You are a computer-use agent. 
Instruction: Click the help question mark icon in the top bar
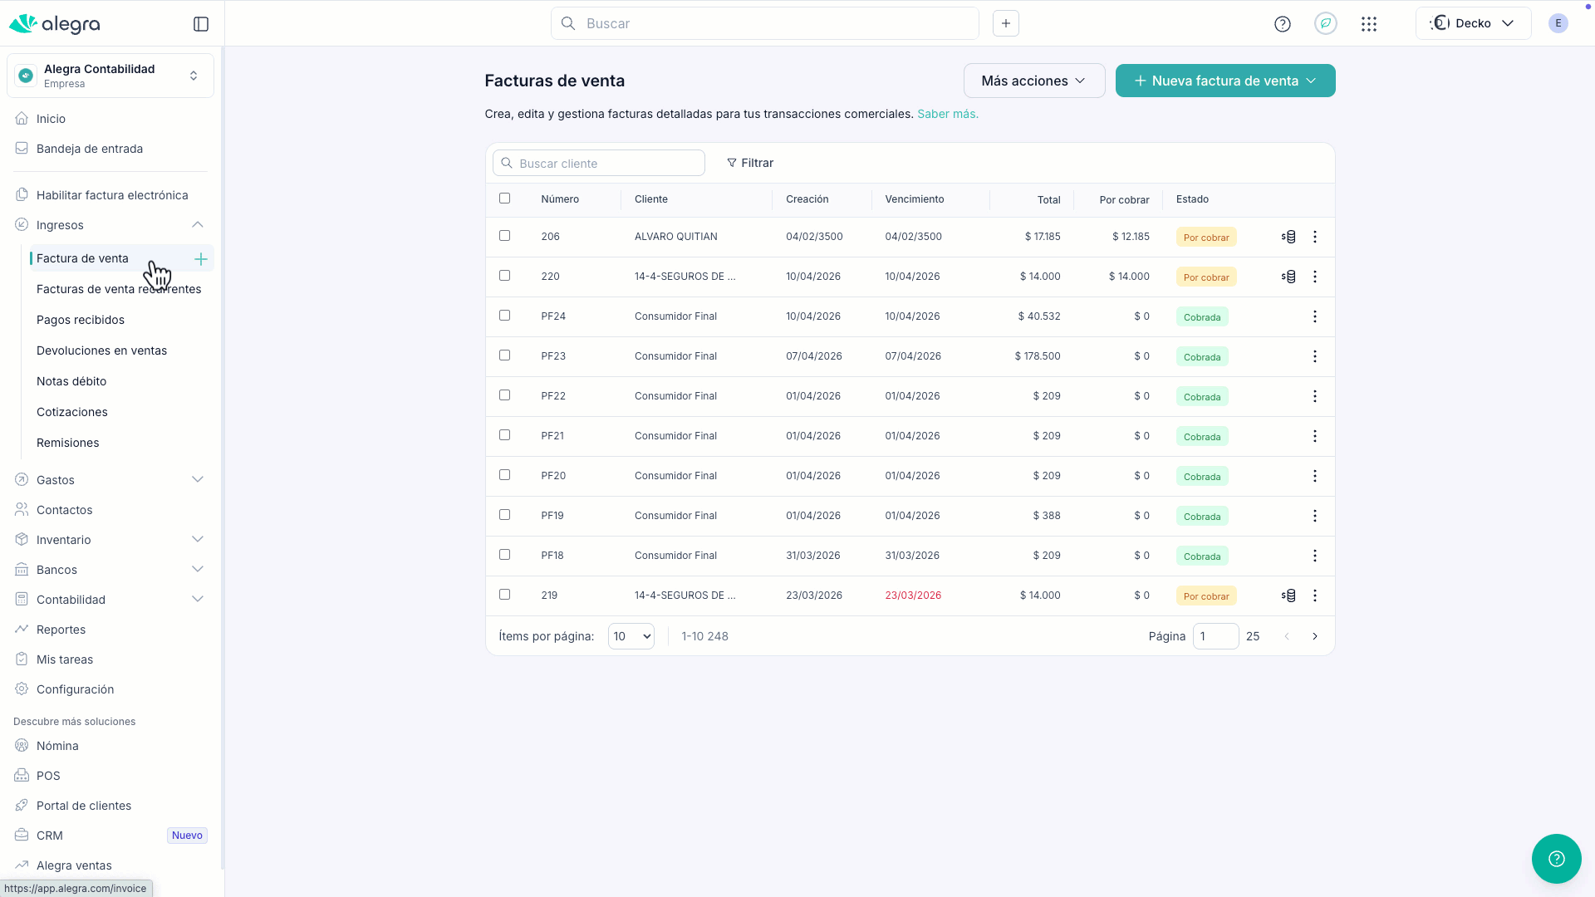[x=1282, y=24]
